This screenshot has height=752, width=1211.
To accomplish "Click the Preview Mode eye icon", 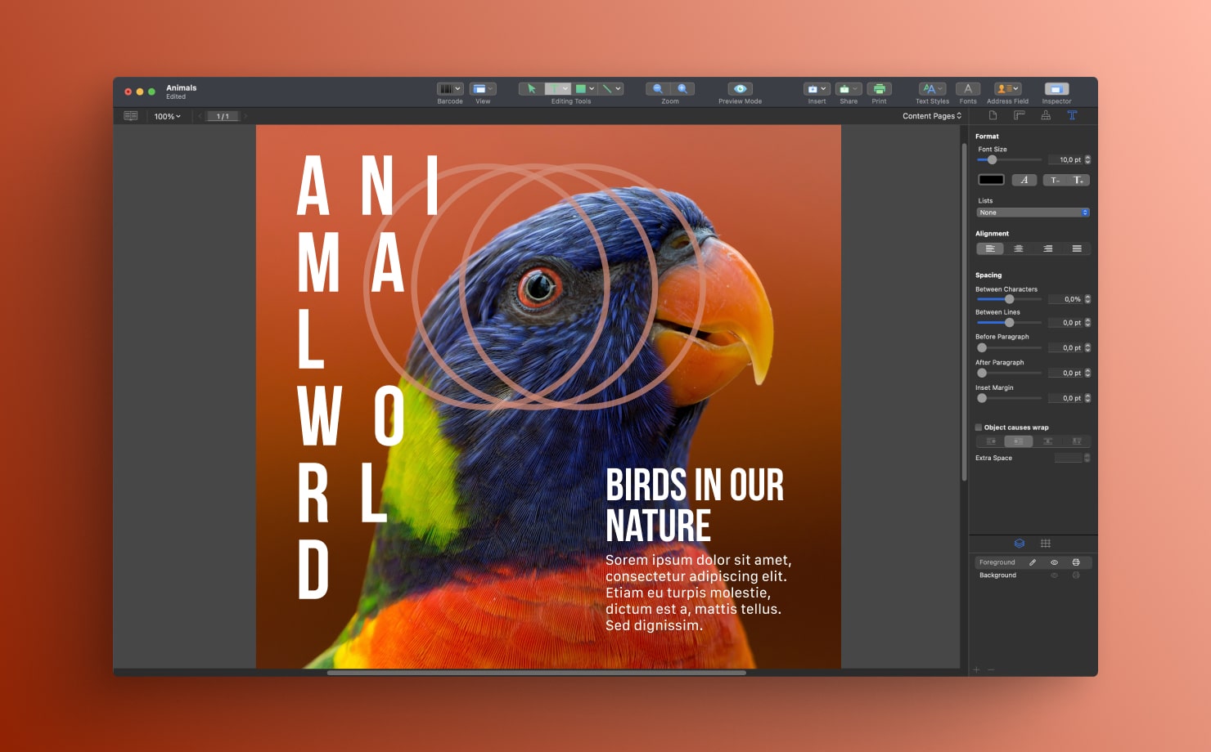I will [740, 88].
